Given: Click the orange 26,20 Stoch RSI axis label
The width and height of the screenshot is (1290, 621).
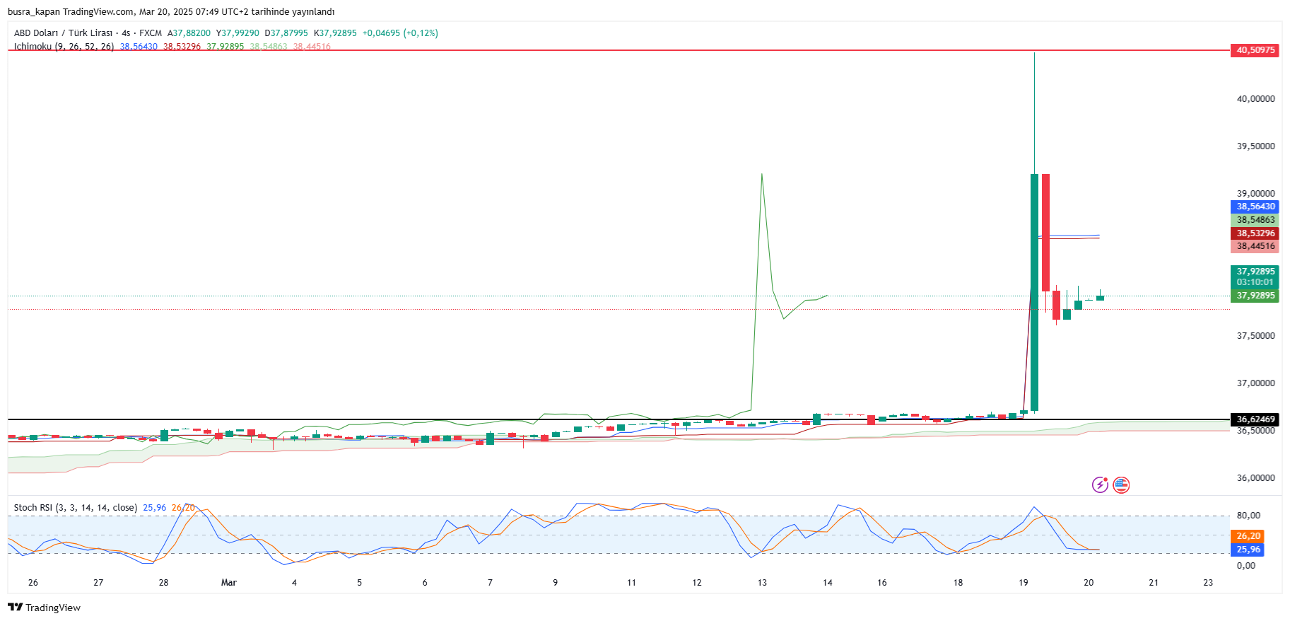Looking at the screenshot, I should [1248, 536].
